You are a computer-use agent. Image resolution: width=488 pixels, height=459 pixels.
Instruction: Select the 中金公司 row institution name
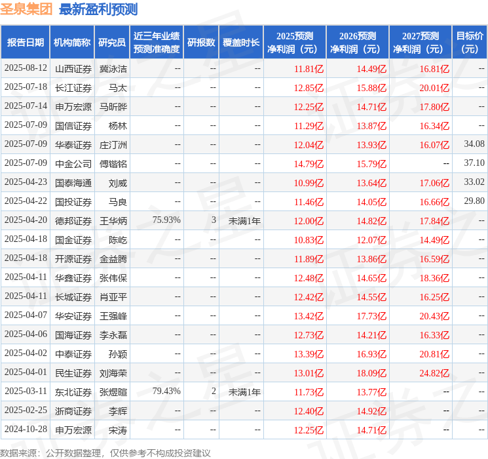click(73, 163)
